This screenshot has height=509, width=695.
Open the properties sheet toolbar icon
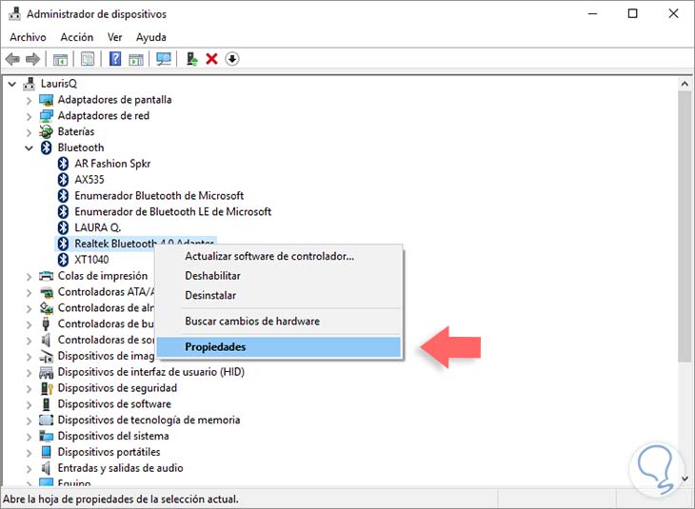click(88, 59)
